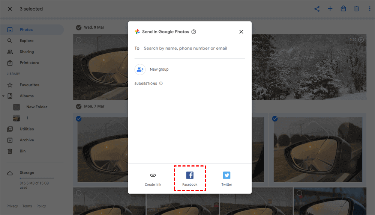
Task: Share the photos to Facebook
Action: [x=190, y=179]
